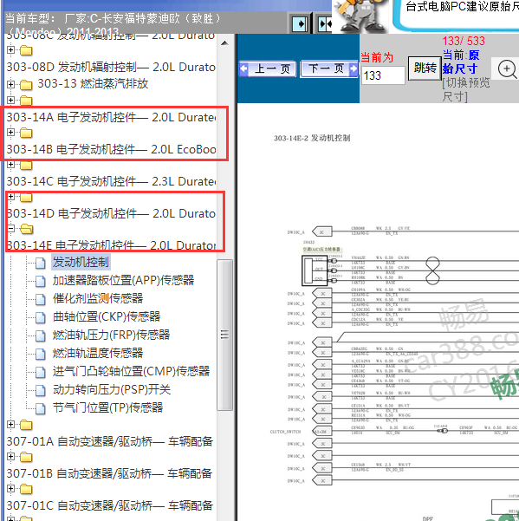Click the magnifier zoom-in icon
This screenshot has width=519, height=521.
point(507,69)
